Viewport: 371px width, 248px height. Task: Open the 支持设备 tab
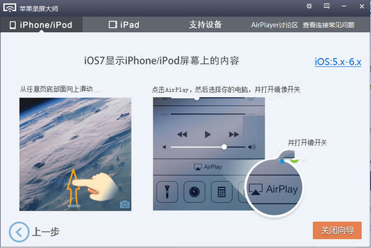click(x=205, y=25)
